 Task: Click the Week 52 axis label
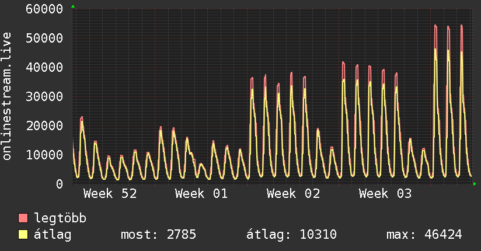(110, 194)
